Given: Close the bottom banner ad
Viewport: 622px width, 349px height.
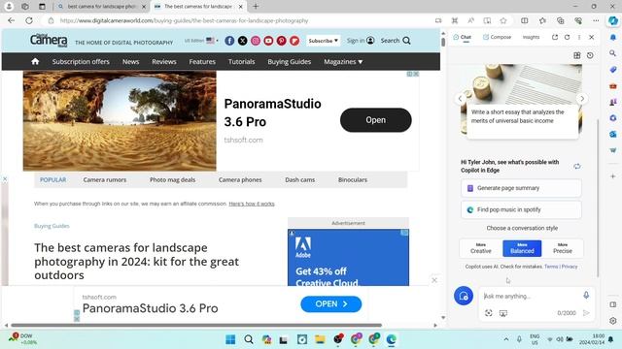Looking at the screenshot, I should pos(434,280).
